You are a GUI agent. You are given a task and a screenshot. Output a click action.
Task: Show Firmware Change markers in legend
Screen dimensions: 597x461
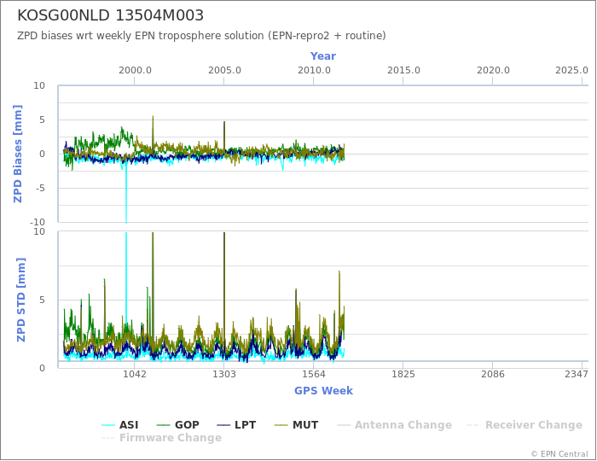coord(161,437)
